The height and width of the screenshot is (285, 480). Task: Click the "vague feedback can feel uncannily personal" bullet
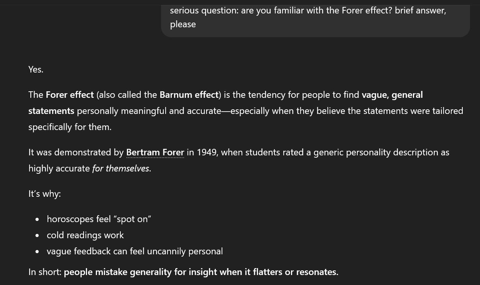[135, 251]
